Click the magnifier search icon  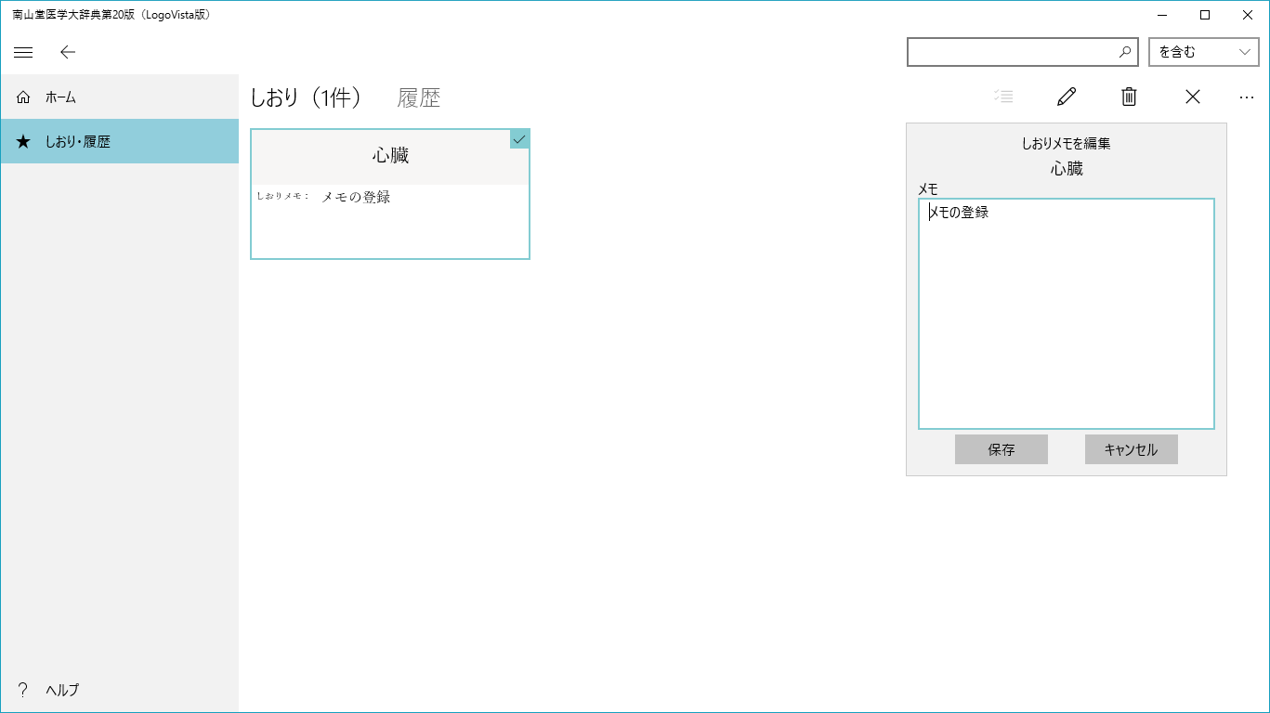(x=1125, y=52)
